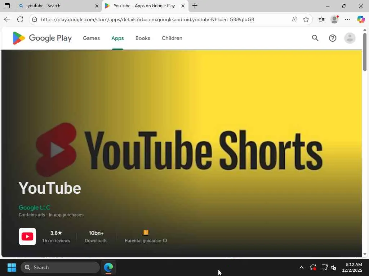
Task: Open Google Play search magnifier
Action: coord(315,38)
